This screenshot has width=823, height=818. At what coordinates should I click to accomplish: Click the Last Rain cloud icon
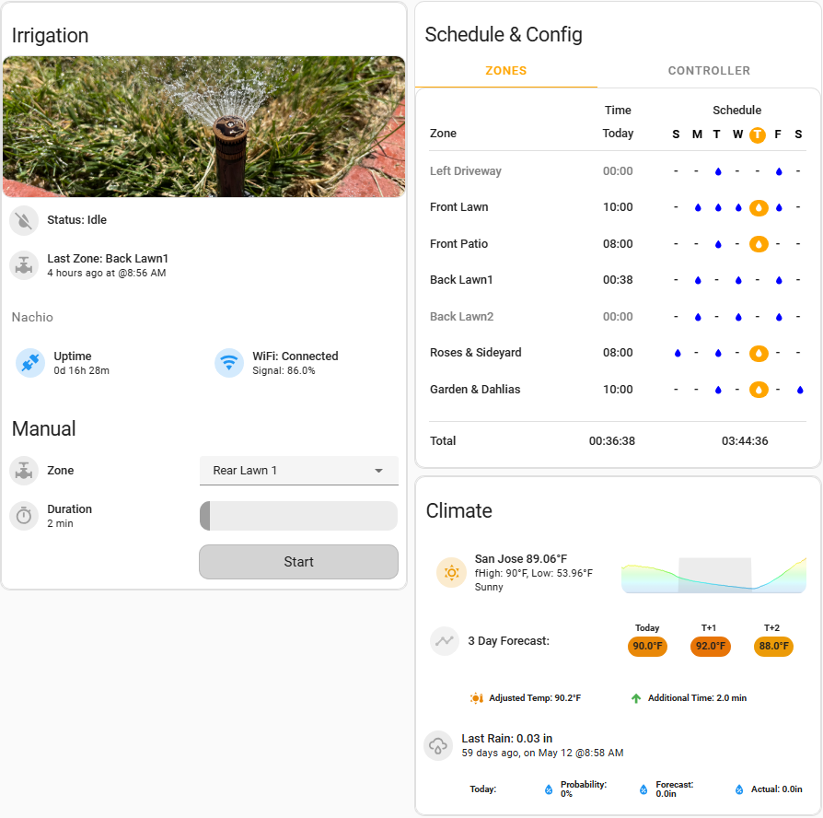(438, 745)
